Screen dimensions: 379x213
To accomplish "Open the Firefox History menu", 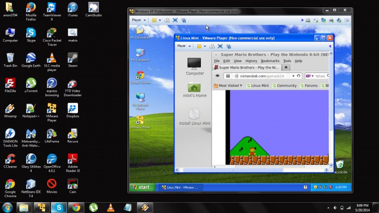I will coord(251,61).
